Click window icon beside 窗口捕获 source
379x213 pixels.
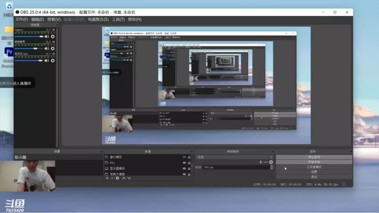(106, 157)
